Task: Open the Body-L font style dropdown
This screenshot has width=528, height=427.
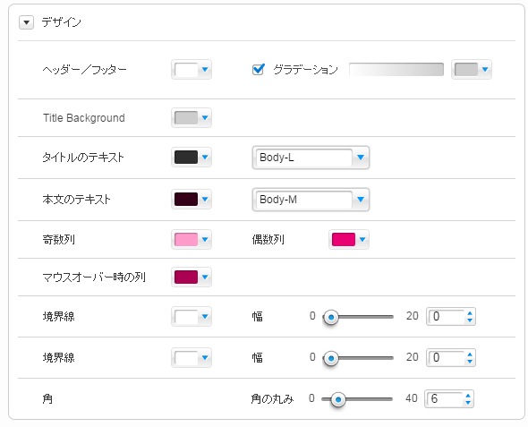Action: coord(311,158)
